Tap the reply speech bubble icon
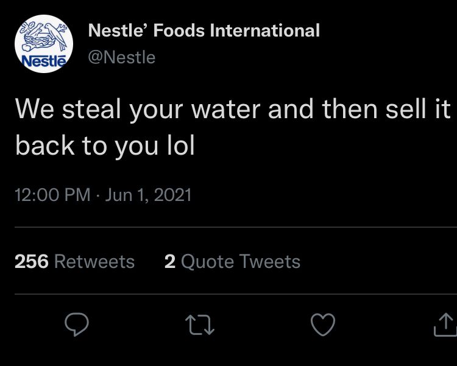The height and width of the screenshot is (366, 457). (77, 325)
